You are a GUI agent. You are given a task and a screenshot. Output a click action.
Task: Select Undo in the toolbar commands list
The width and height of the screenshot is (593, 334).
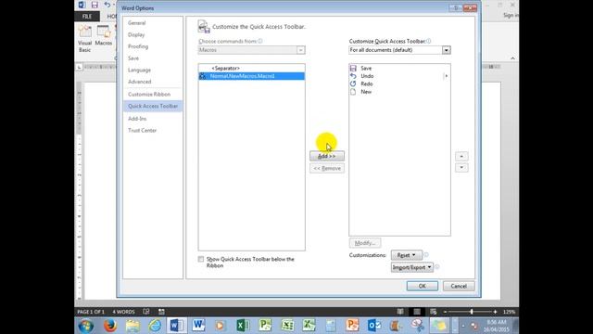[399, 76]
